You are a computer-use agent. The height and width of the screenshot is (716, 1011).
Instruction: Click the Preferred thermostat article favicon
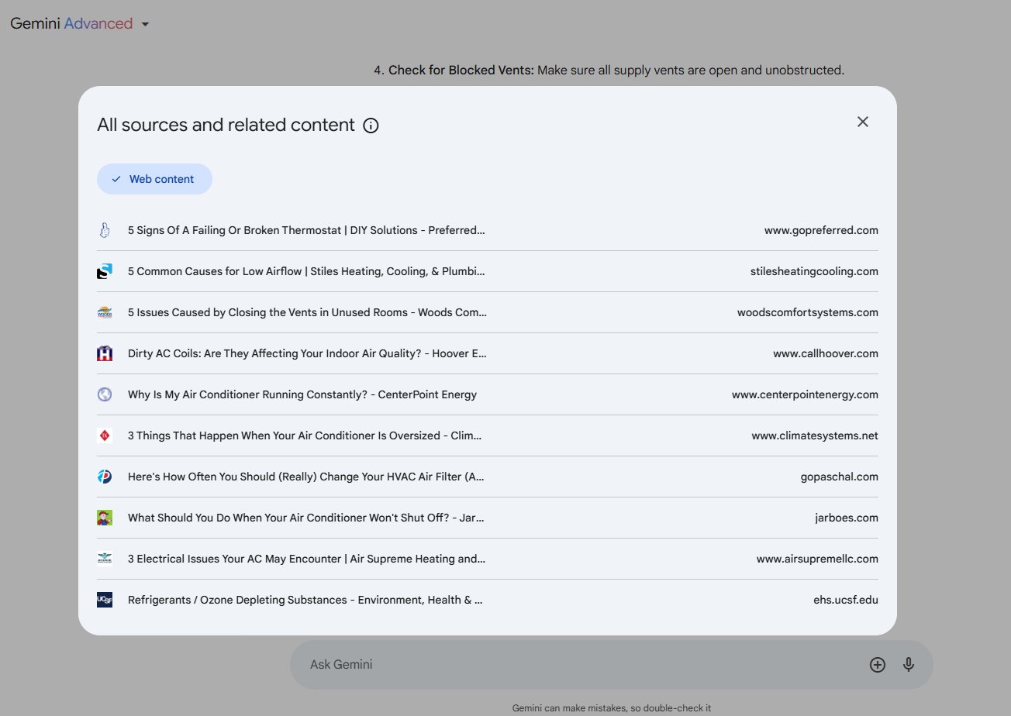point(105,230)
